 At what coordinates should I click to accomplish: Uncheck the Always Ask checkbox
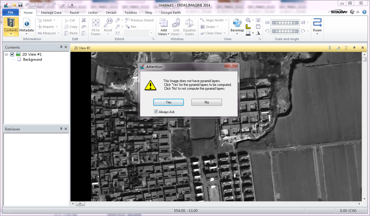click(x=156, y=112)
